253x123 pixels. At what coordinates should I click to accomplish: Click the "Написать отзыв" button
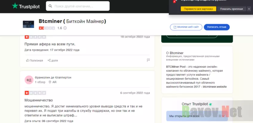point(217,27)
